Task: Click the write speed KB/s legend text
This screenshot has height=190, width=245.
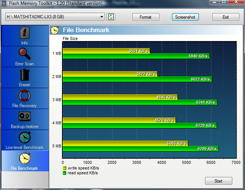Action: click(83, 168)
